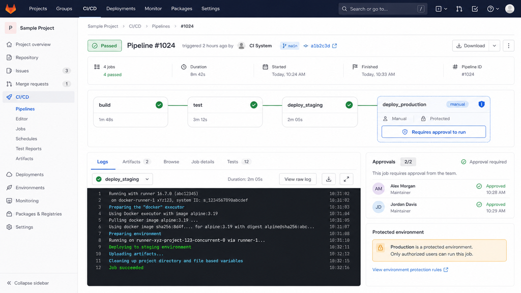521x293 pixels.
Task: Click the build job passed checkmark
Action: [159, 105]
